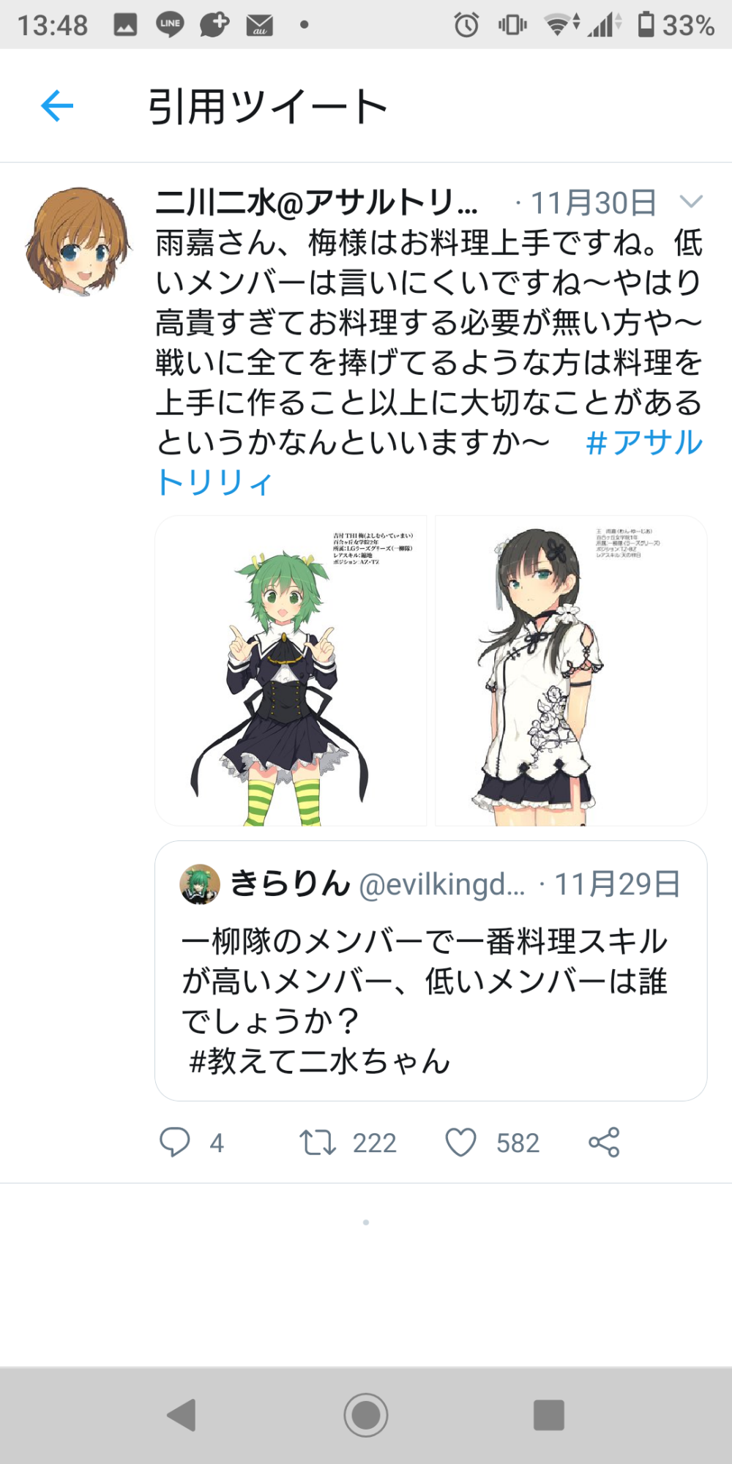Tap the retweet icon
Viewport: 732px width, 1464px height.
[318, 1142]
